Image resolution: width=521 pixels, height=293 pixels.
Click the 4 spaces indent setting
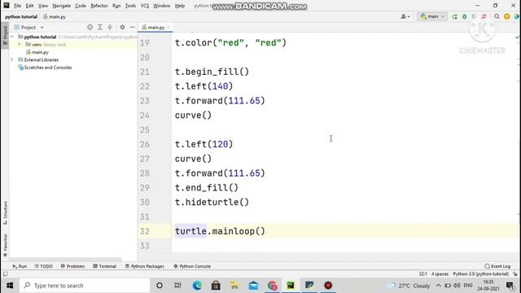(440, 274)
